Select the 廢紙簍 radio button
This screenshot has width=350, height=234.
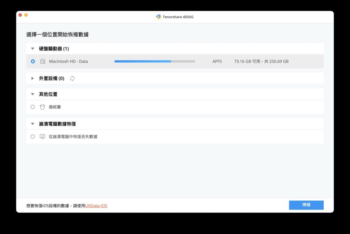coord(32,107)
